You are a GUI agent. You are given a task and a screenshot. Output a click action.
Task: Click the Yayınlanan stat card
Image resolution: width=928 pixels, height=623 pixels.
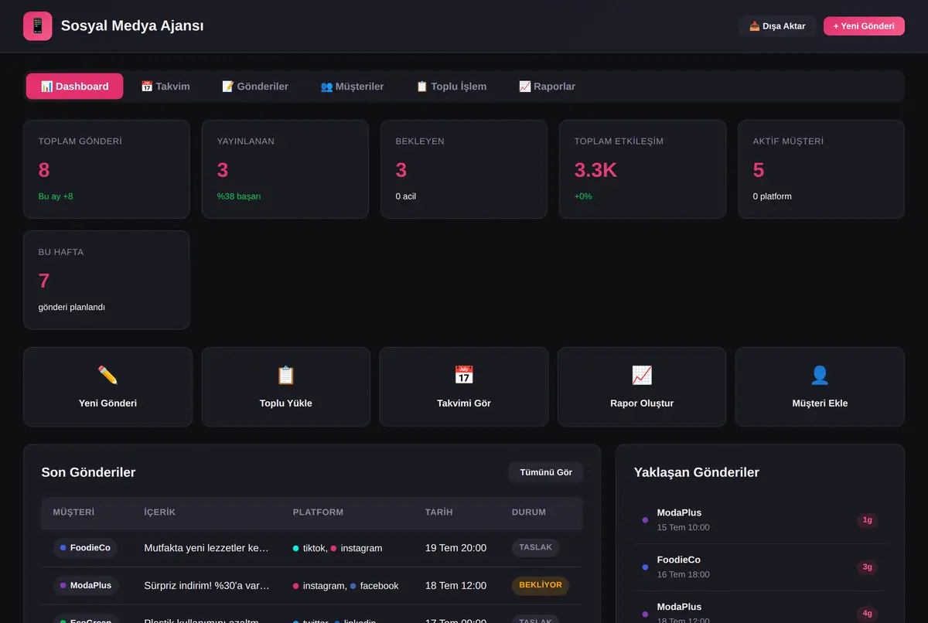(285, 169)
